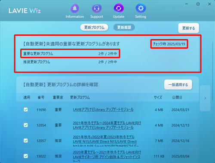Select the 重要な更新プログラム summary row
This screenshot has height=163, width=215.
[x=70, y=54]
